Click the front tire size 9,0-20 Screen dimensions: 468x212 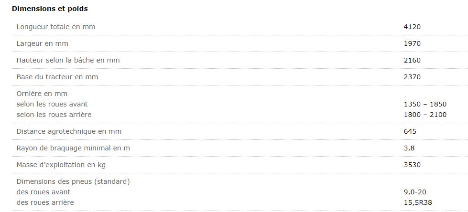pyautogui.click(x=415, y=192)
